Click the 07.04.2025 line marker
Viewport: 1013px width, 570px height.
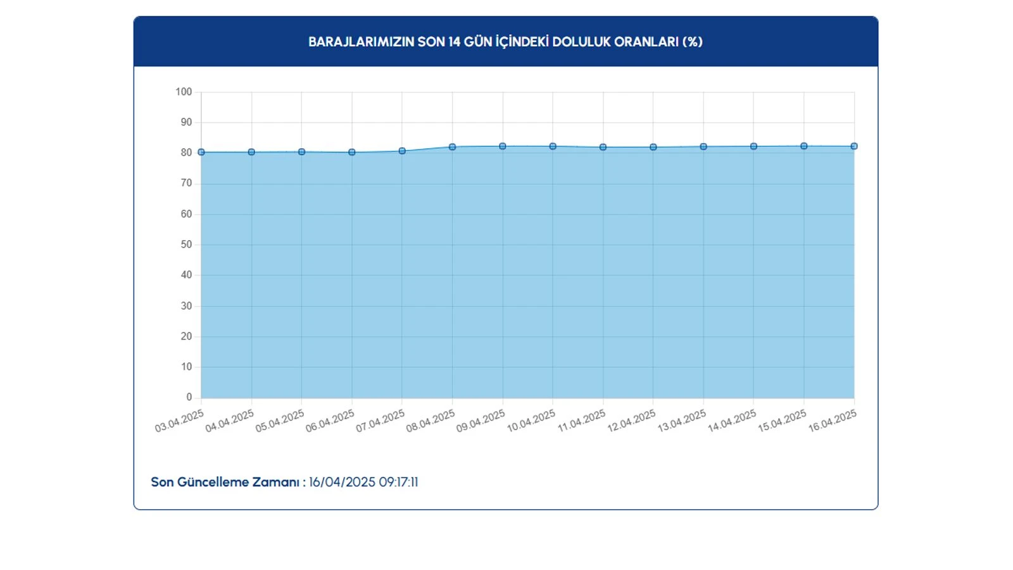coord(402,151)
